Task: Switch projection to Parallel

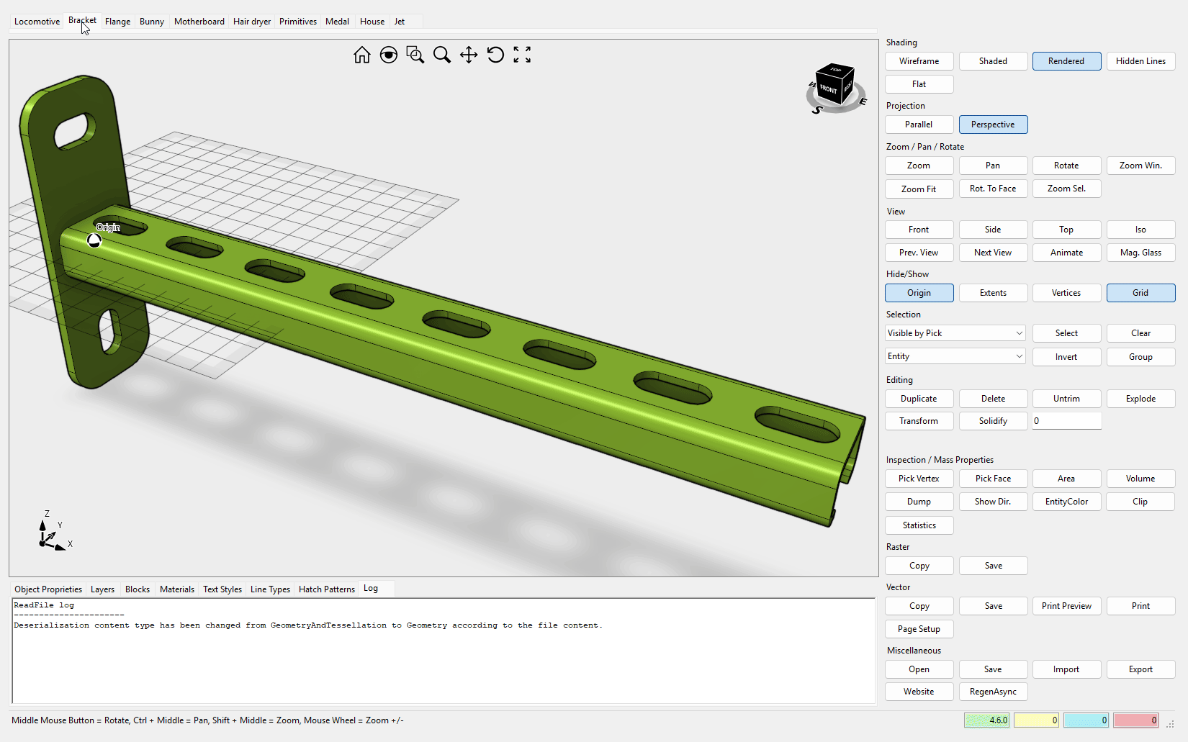Action: pos(919,125)
